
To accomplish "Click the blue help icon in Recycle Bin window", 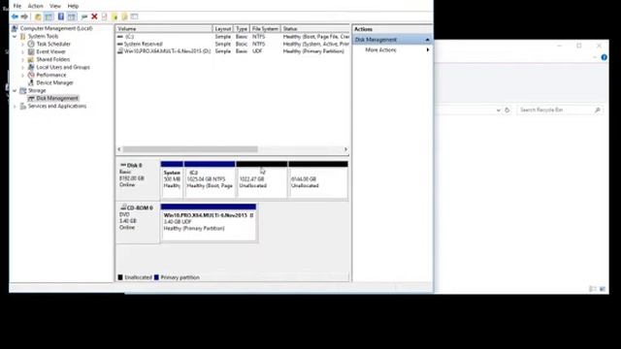I will [x=604, y=57].
